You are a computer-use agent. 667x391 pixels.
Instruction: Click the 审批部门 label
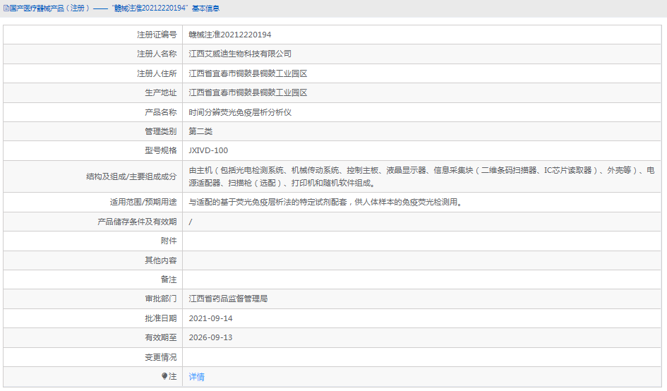[161, 299]
